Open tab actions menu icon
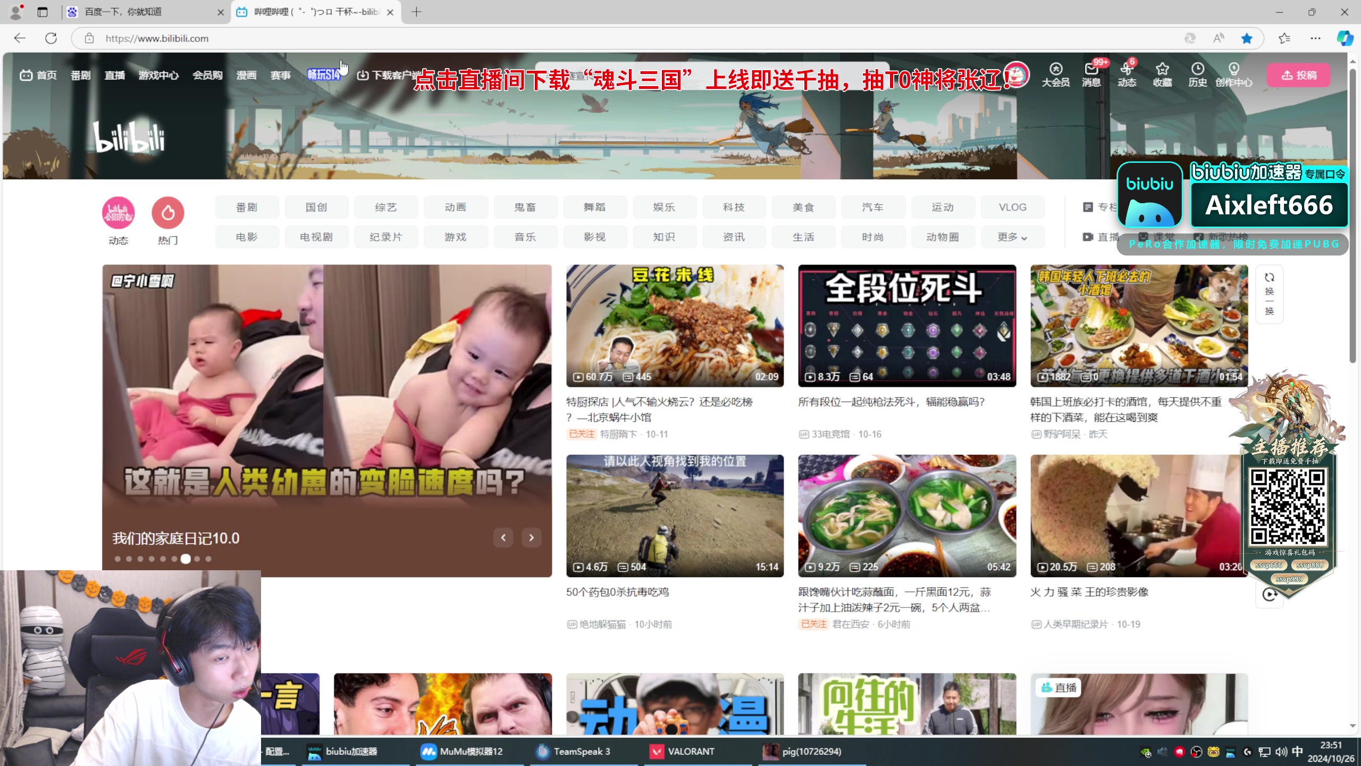 pos(43,12)
